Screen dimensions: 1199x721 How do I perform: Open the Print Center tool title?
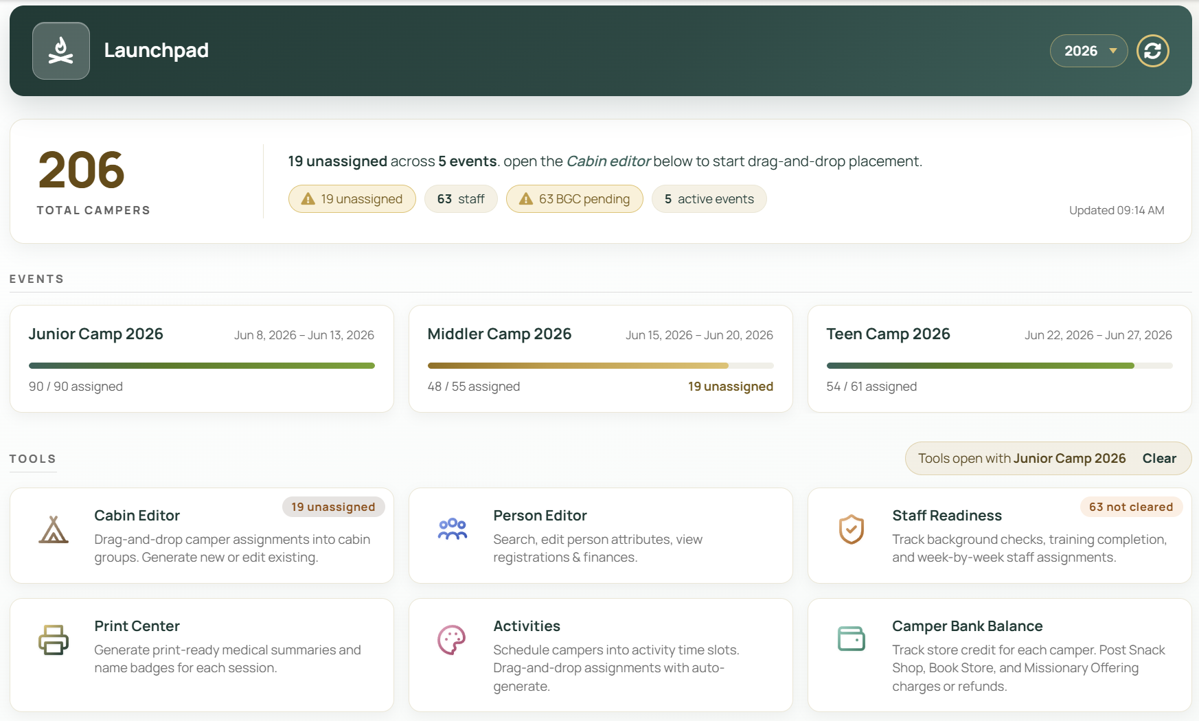(x=137, y=626)
